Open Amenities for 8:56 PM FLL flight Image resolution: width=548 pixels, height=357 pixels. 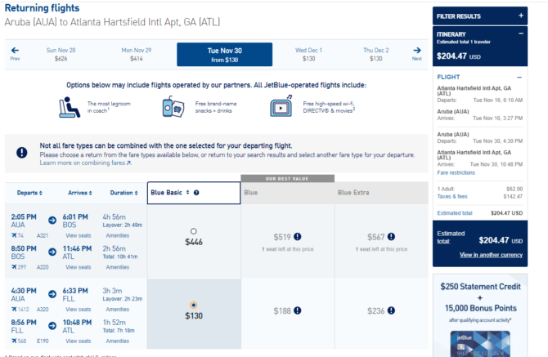coord(118,341)
